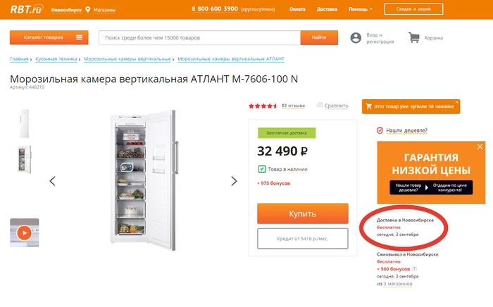Screen dimensions: 493x307
Task: Close the low price guarantee banner
Action: pyautogui.click(x=480, y=147)
